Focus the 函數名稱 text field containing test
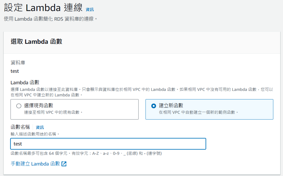This screenshot has height=176, width=283. coord(108,144)
